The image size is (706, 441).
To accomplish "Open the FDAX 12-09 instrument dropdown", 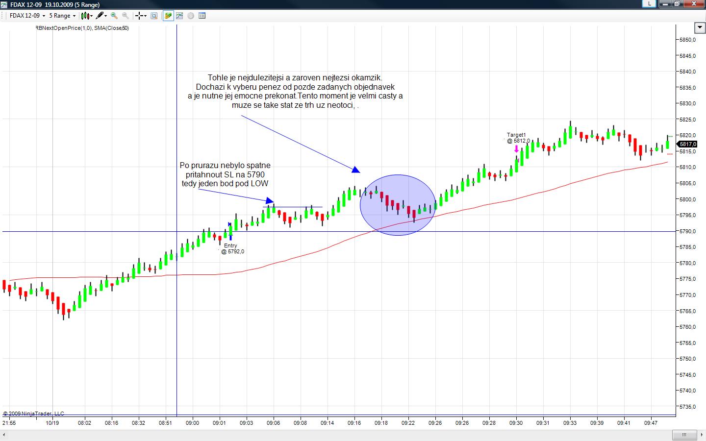I will pos(27,16).
